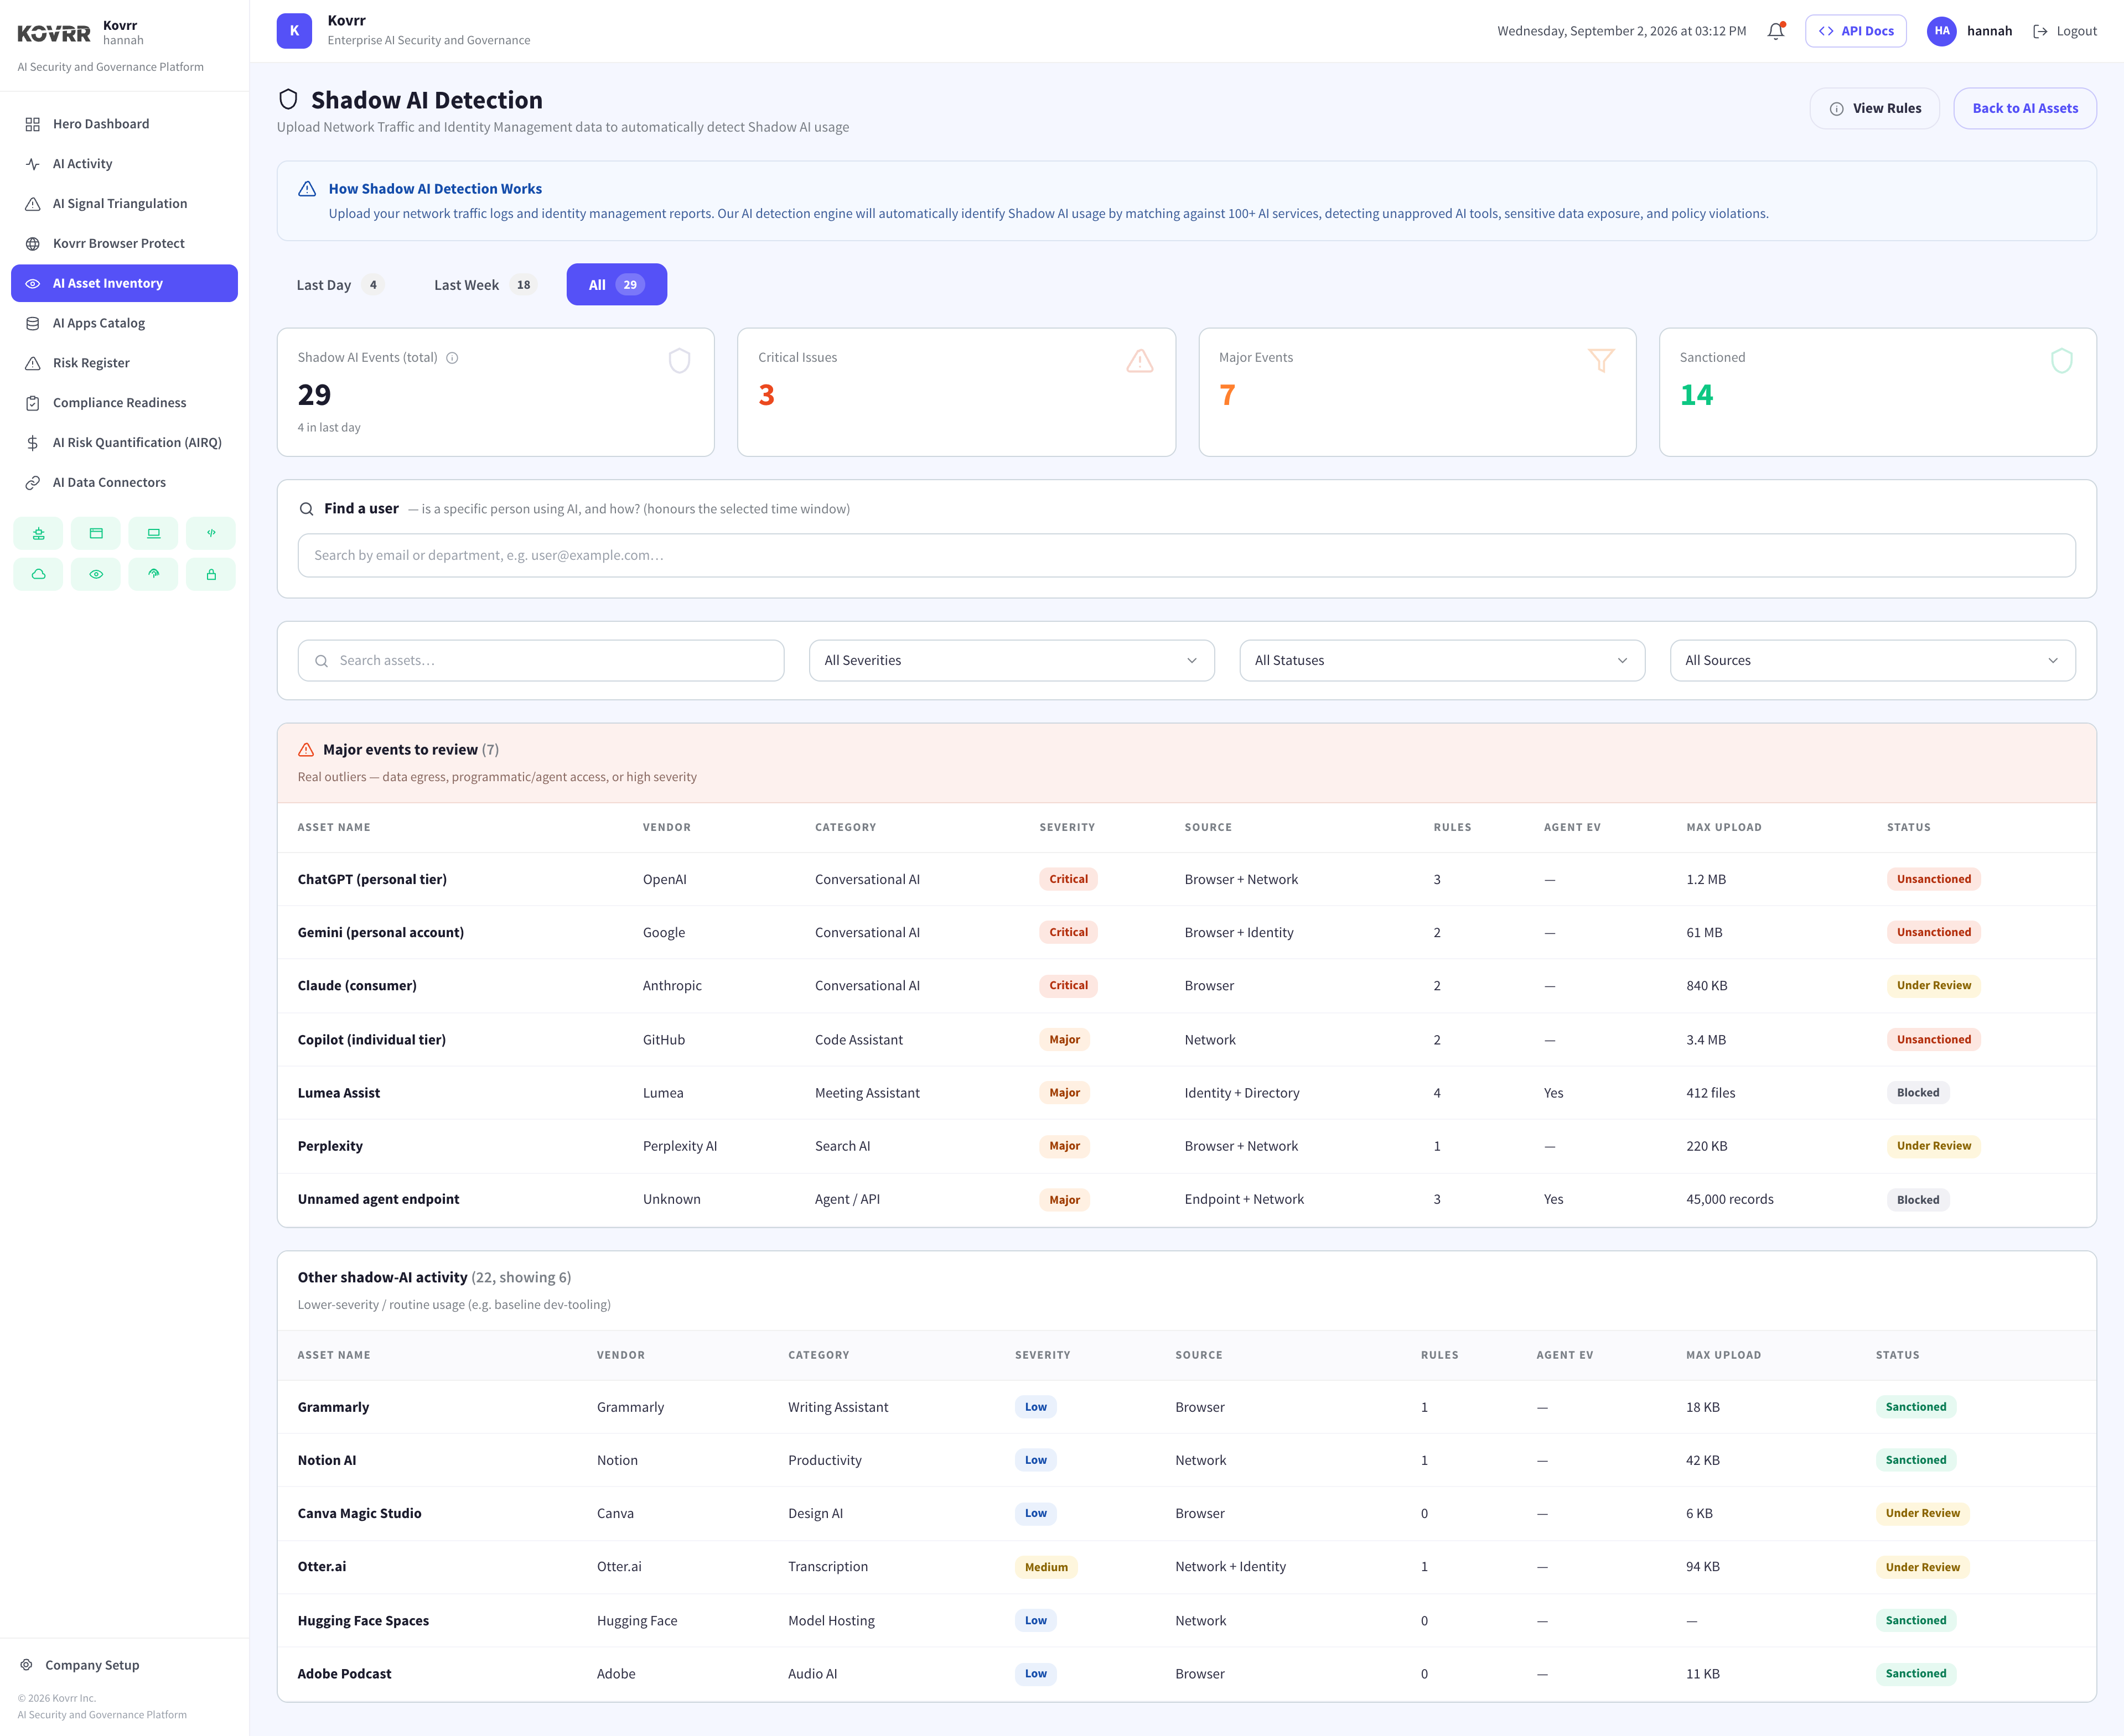Screen dimensions: 2124x1736
Task: Open AI Asset Inventory in the sidebar
Action: click(x=124, y=283)
